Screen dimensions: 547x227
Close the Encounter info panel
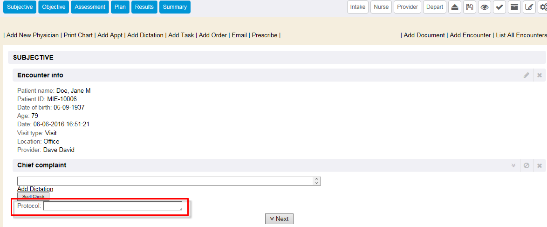(540, 75)
